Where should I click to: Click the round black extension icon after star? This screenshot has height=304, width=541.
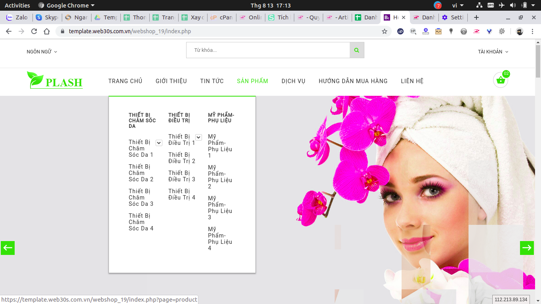[400, 31]
